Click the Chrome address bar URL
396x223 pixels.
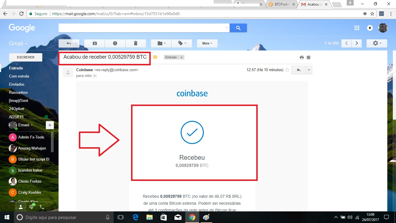[115, 14]
